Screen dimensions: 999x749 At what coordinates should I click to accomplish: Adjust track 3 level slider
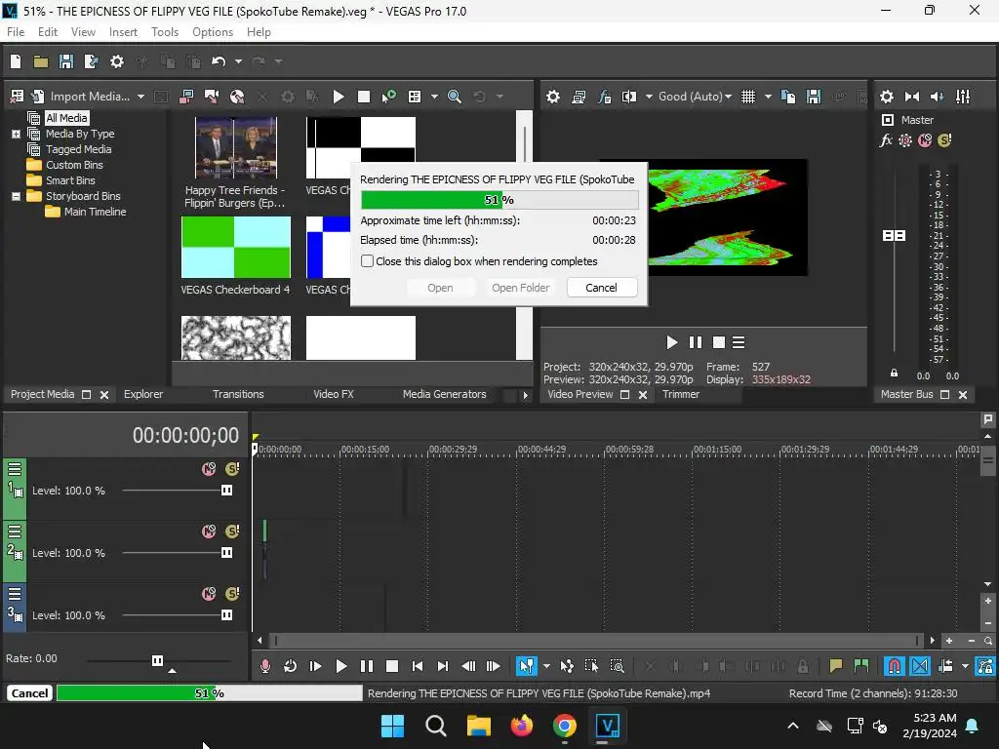[x=226, y=615]
